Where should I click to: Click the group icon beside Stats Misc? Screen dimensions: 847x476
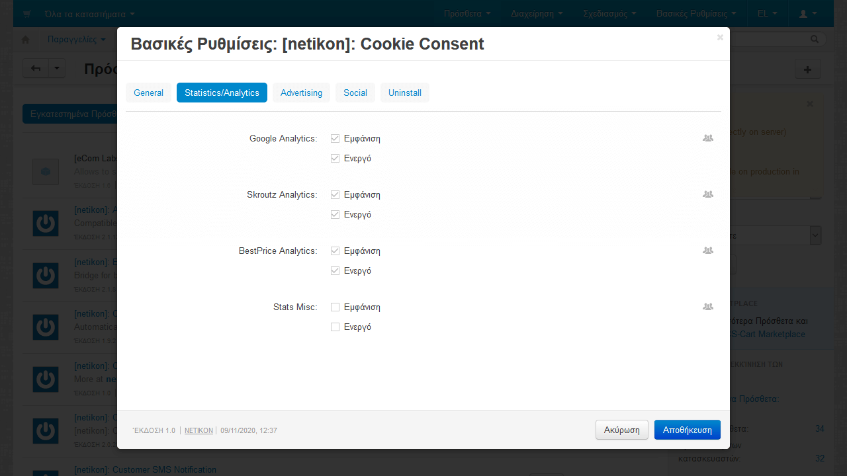coord(708,307)
